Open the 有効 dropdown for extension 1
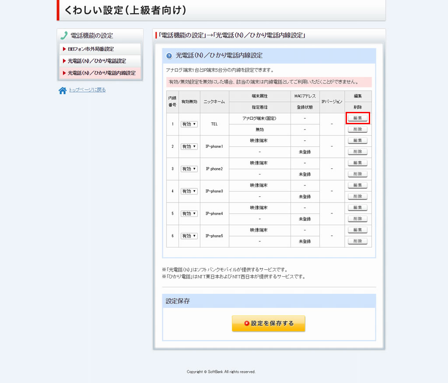448x383 pixels. click(189, 124)
